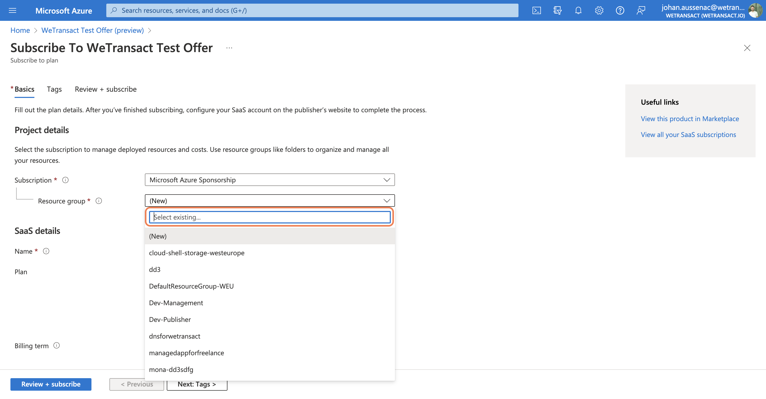This screenshot has width=766, height=399.
Task: Open View all your SaaS subscriptions link
Action: coord(688,135)
